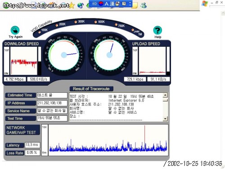Click the IP Address field 211.202.108.138
The width and height of the screenshot is (225, 169).
point(52,103)
